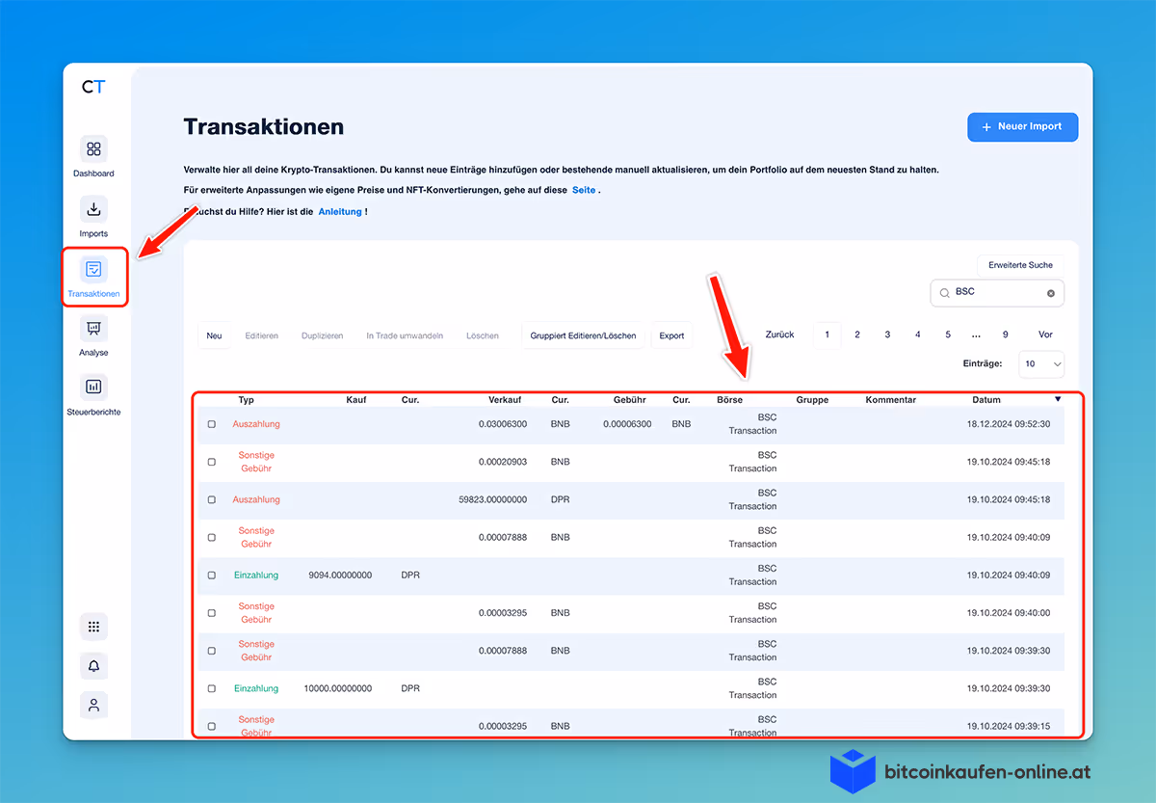Open the Dashboard from the sidebar
1156x803 pixels.
[x=93, y=155]
